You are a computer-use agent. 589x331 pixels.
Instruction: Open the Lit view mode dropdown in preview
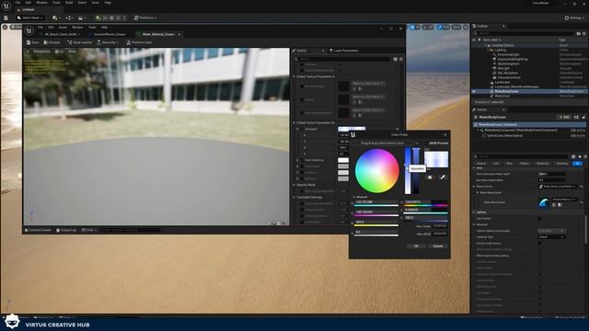[x=60, y=51]
